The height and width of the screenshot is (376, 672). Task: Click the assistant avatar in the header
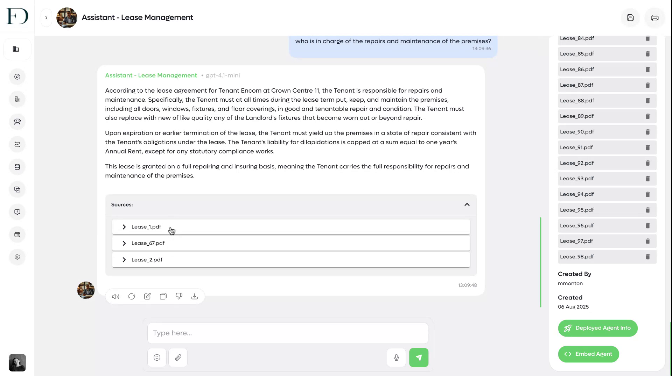(66, 18)
